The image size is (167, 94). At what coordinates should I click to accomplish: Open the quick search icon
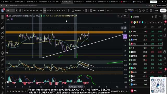(140, 10)
